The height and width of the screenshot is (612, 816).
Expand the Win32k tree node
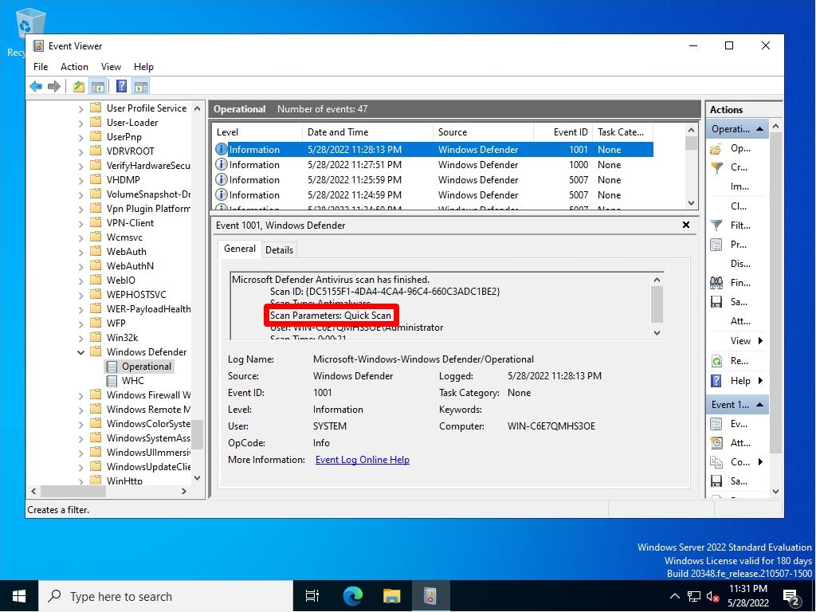coord(80,338)
